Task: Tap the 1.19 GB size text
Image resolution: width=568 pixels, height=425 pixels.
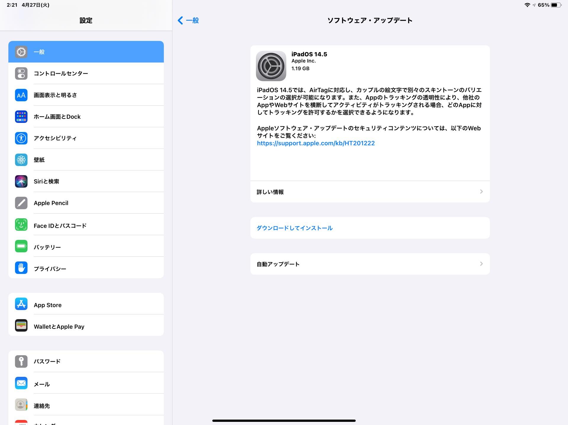Action: pyautogui.click(x=300, y=69)
